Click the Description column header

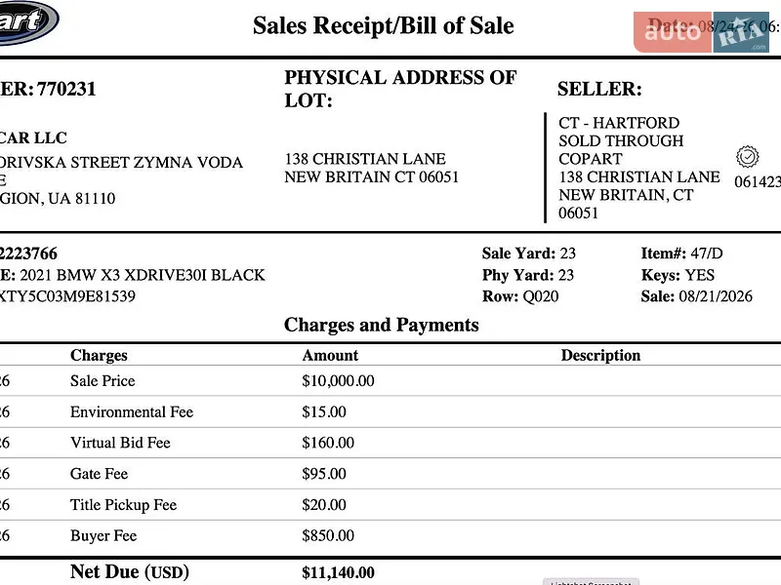(600, 355)
